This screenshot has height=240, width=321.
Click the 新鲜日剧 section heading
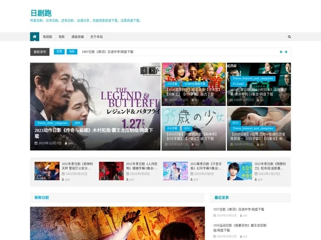pyautogui.click(x=41, y=197)
